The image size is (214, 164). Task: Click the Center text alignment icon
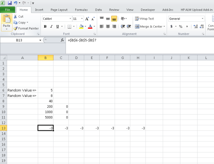click(x=108, y=26)
